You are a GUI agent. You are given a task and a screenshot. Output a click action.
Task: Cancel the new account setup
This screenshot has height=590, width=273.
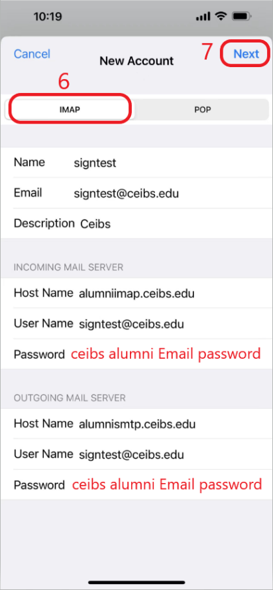32,54
